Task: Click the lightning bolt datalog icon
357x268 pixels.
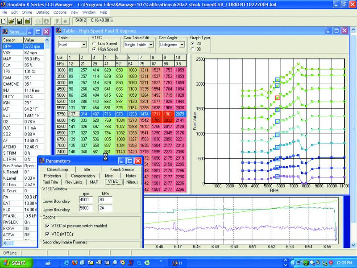Action: point(57,21)
